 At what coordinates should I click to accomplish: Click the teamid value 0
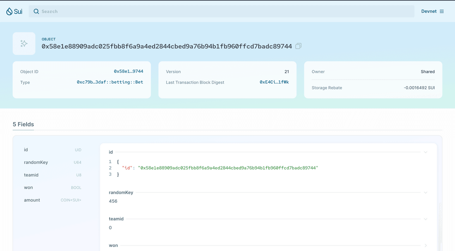coord(110,228)
